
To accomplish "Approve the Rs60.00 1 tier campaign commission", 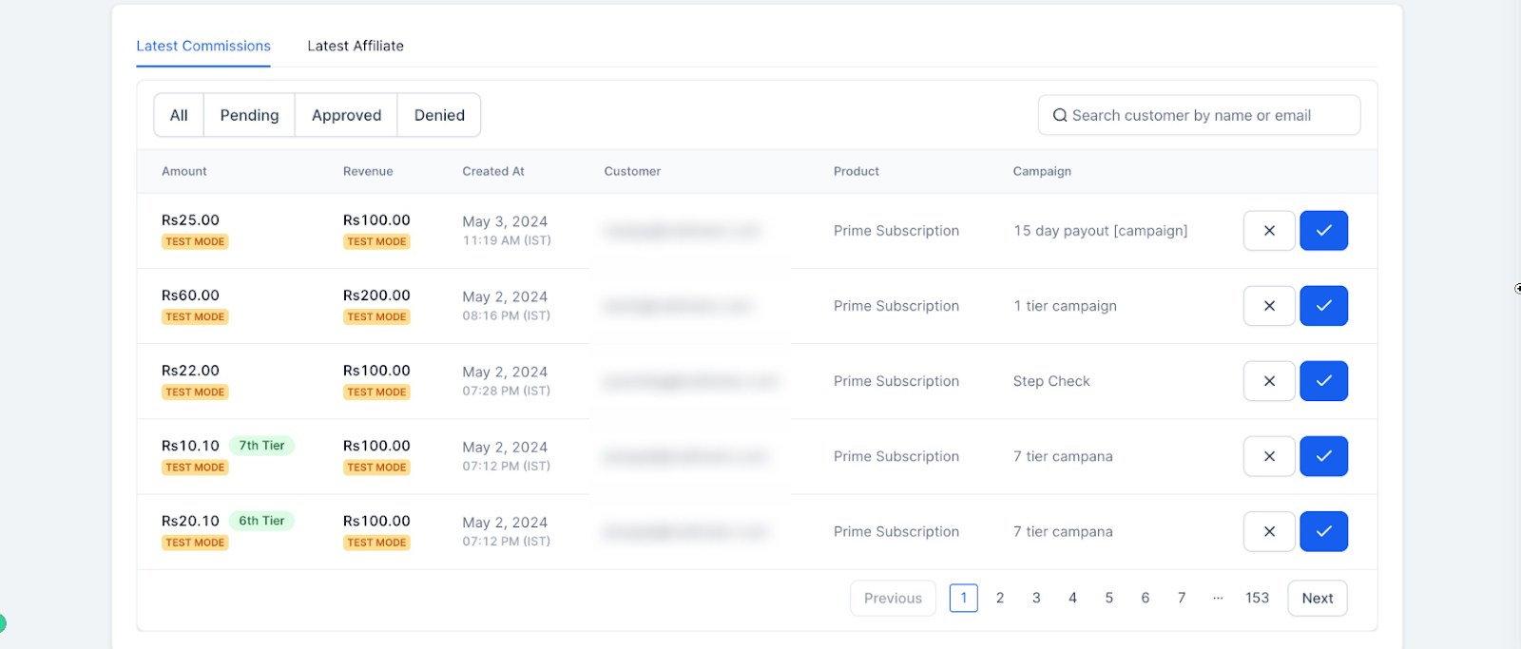I will [1323, 306].
